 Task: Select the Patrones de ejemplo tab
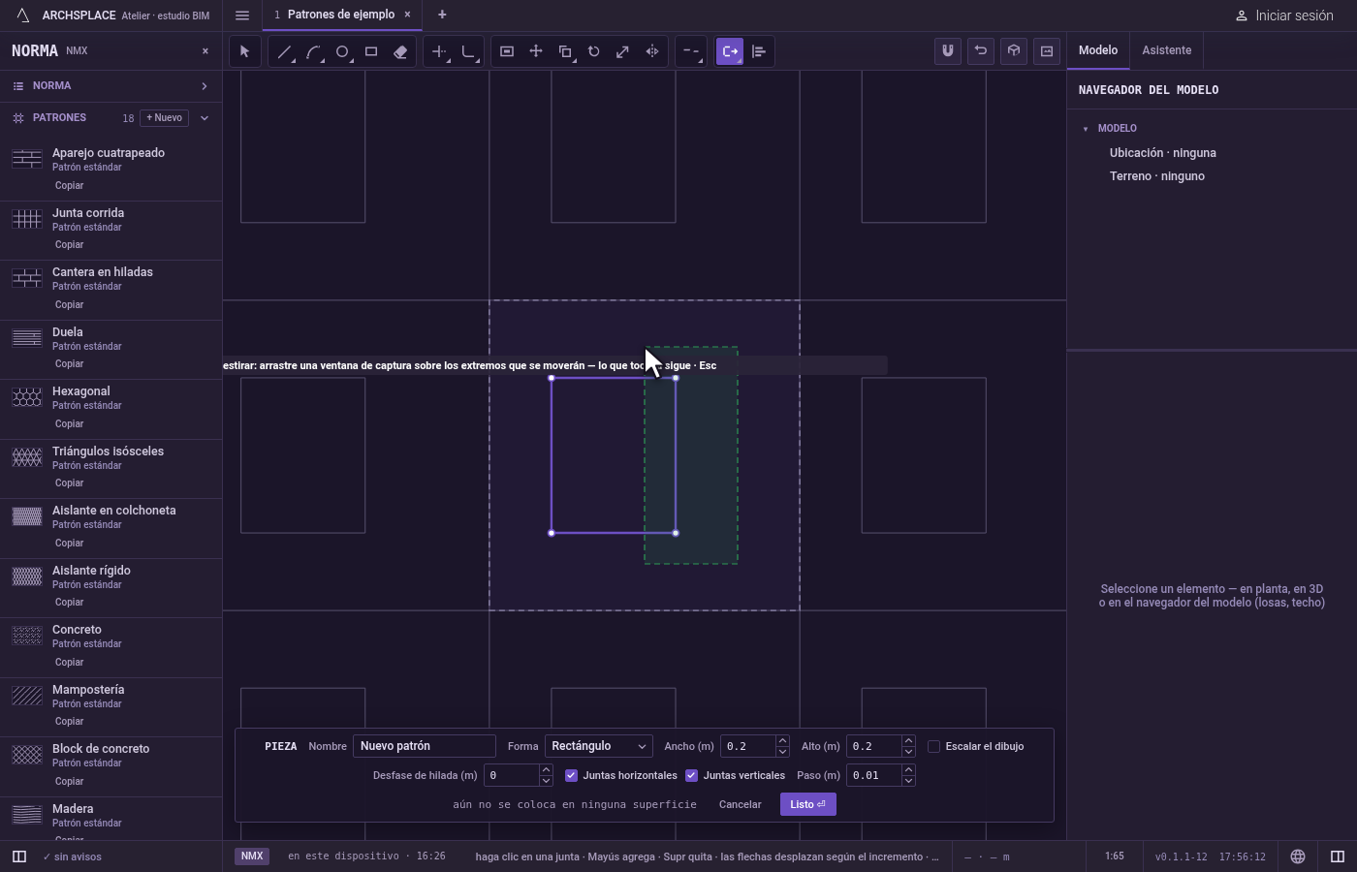point(340,15)
